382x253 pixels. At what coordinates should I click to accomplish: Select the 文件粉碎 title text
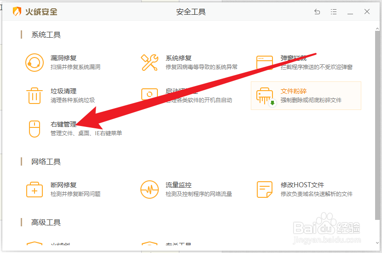[x=294, y=91]
